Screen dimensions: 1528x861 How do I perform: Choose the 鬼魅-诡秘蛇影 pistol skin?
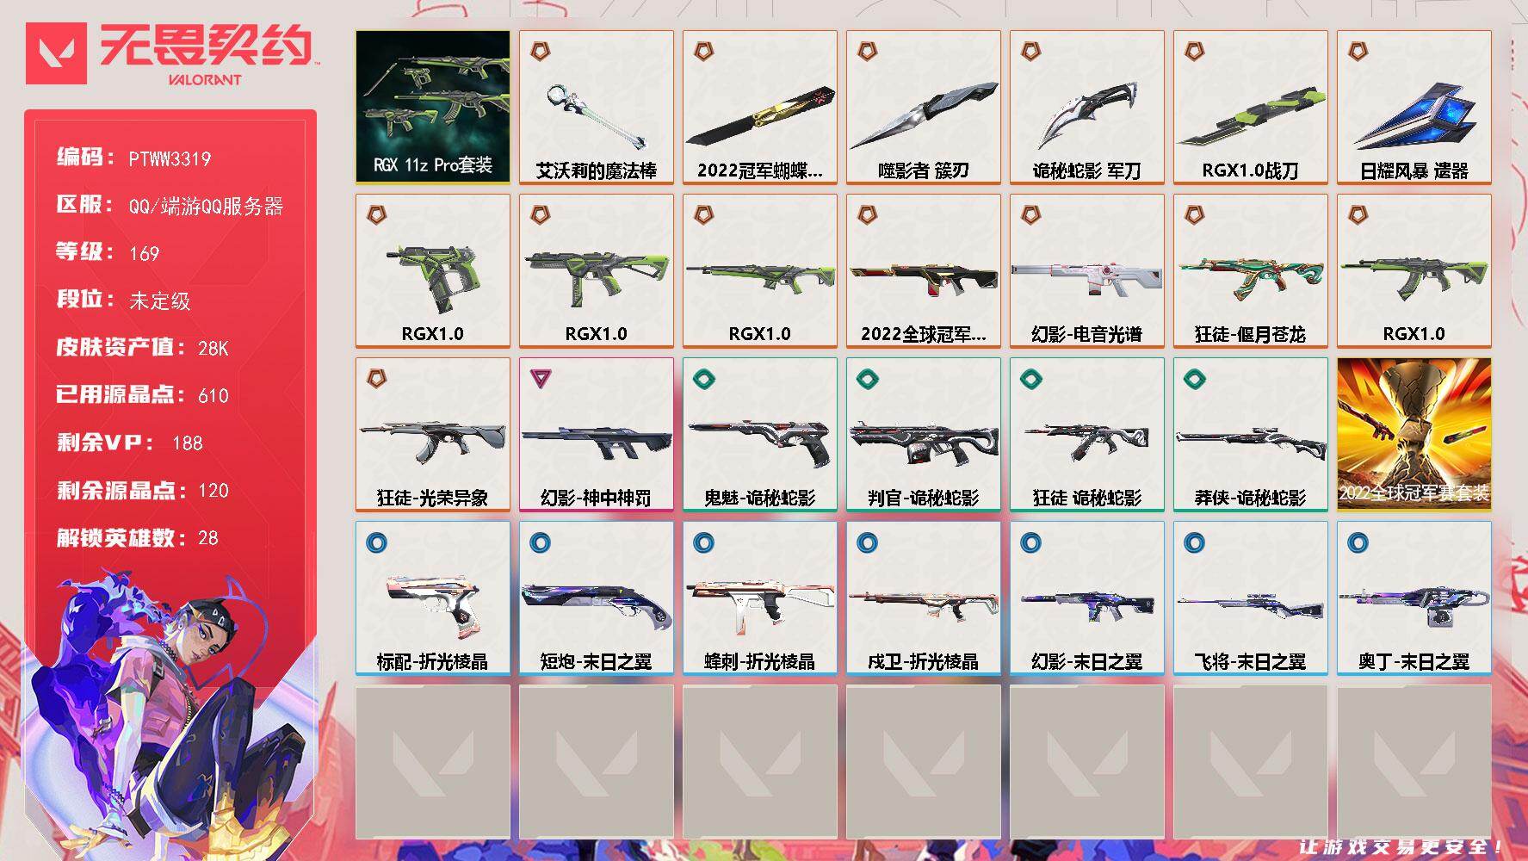coord(760,434)
